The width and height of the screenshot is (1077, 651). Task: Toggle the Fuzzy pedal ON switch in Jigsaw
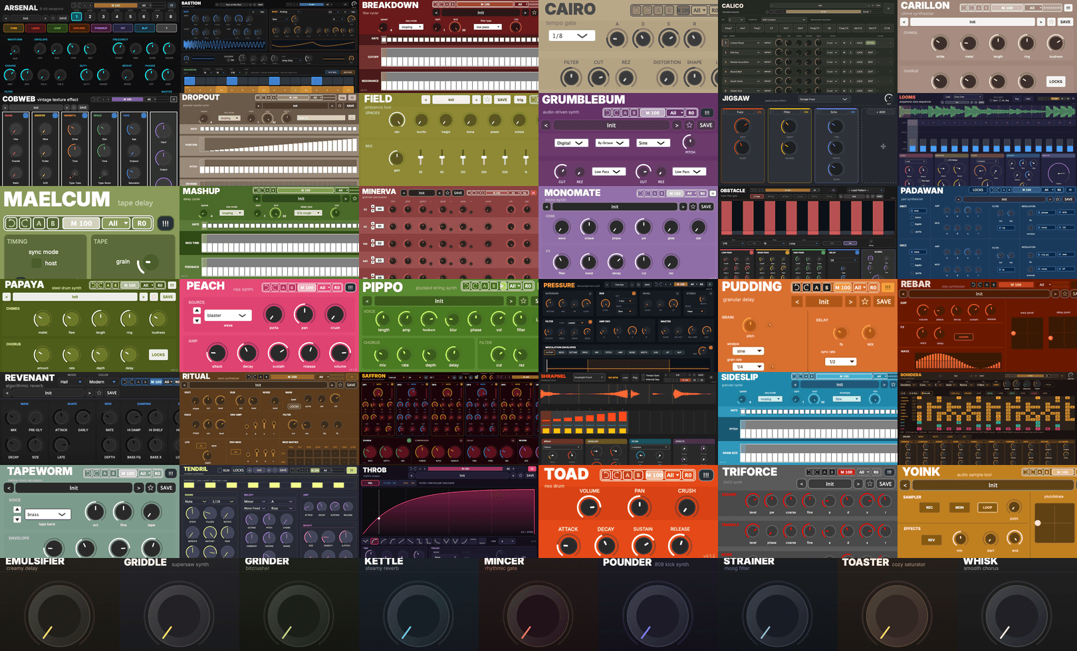tap(759, 112)
